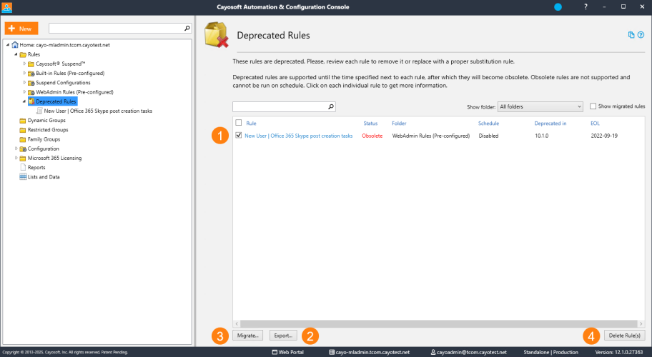The width and height of the screenshot is (652, 357).
Task: Click the Cayosoft Suspend folder icon
Action: point(31,64)
